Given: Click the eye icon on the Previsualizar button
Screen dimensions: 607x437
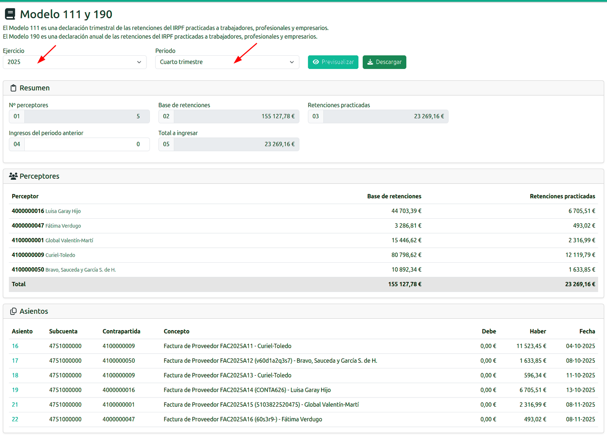Looking at the screenshot, I should point(316,62).
